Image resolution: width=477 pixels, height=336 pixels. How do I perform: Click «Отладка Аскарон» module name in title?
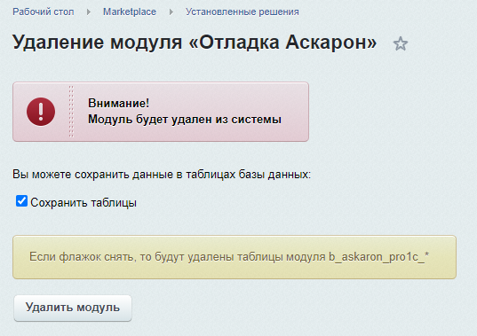[283, 43]
